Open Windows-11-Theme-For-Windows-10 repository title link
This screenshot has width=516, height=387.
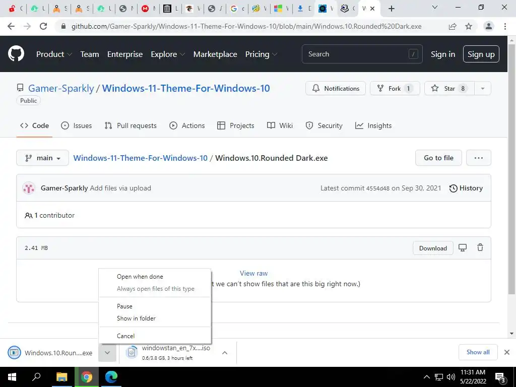pos(186,88)
